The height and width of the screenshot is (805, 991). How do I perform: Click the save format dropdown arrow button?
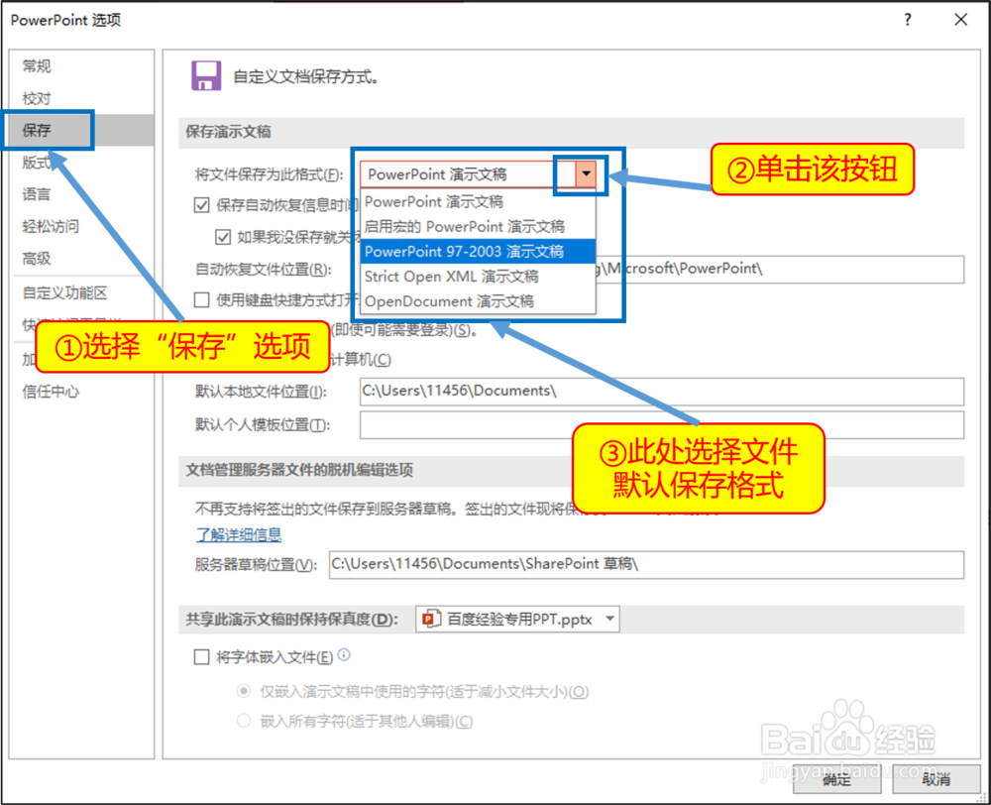pyautogui.click(x=586, y=173)
